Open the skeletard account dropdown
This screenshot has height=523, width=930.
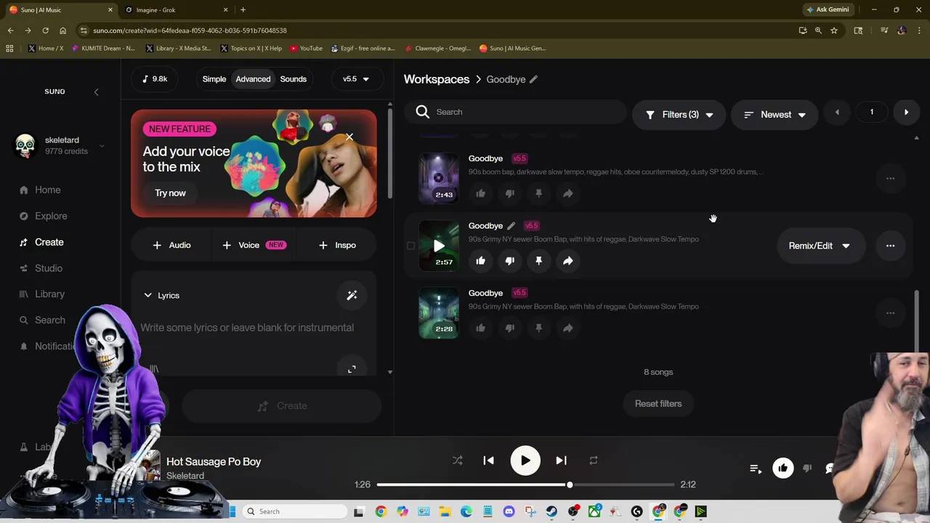pyautogui.click(x=102, y=146)
